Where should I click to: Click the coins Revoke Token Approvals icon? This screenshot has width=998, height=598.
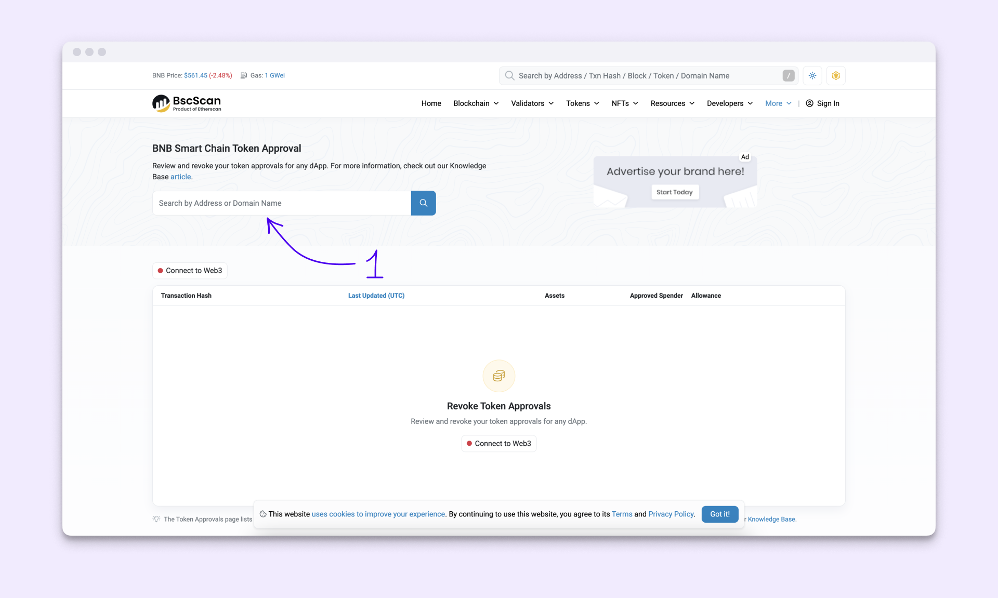498,376
